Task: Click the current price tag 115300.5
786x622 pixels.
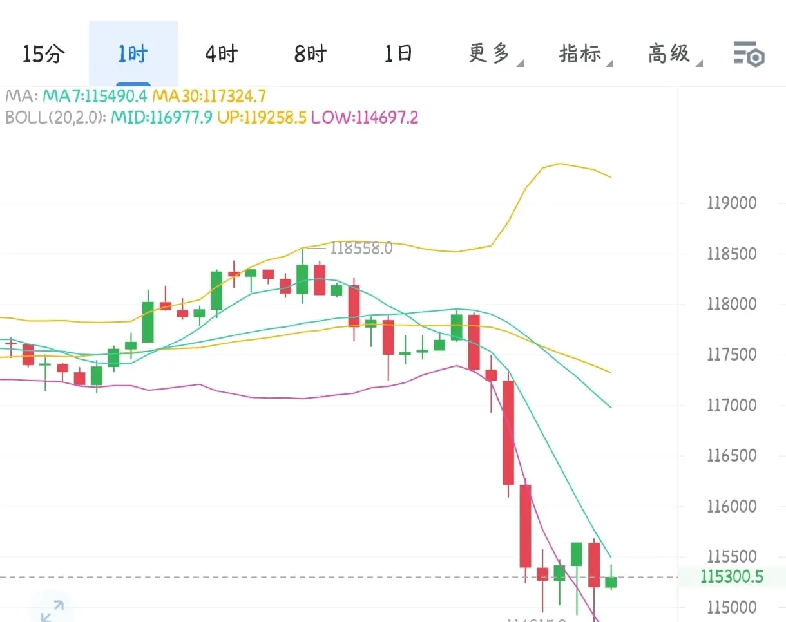Action: (x=731, y=577)
